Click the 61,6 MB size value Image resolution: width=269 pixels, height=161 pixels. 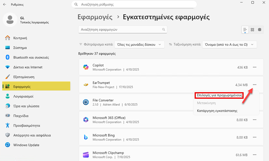tap(241, 155)
